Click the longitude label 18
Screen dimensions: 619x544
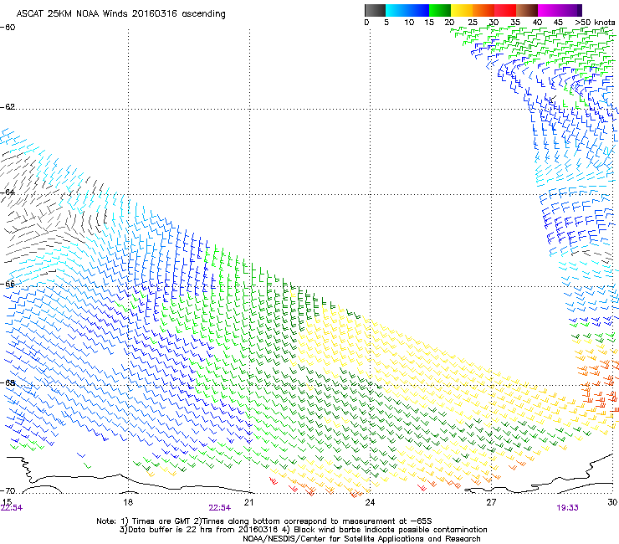pyautogui.click(x=128, y=502)
